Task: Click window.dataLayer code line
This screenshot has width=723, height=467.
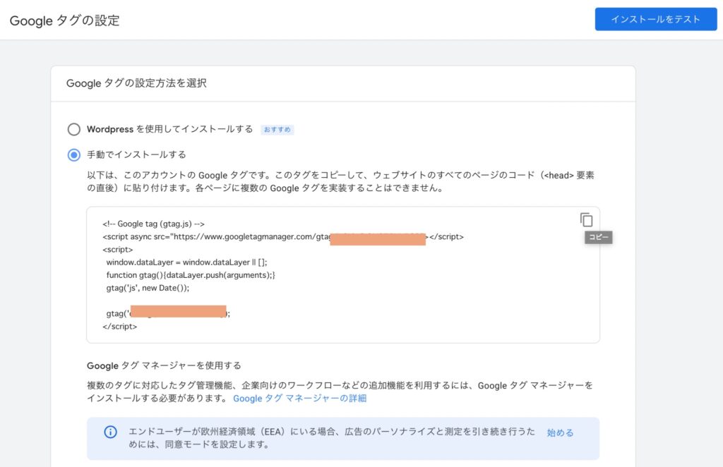Action: click(x=186, y=262)
